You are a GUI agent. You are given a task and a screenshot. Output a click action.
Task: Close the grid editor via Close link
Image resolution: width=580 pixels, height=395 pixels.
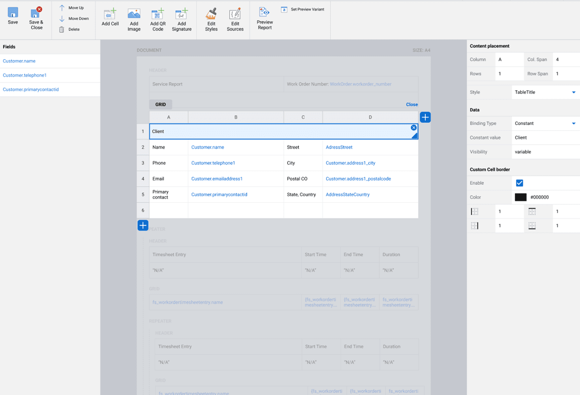(x=412, y=105)
